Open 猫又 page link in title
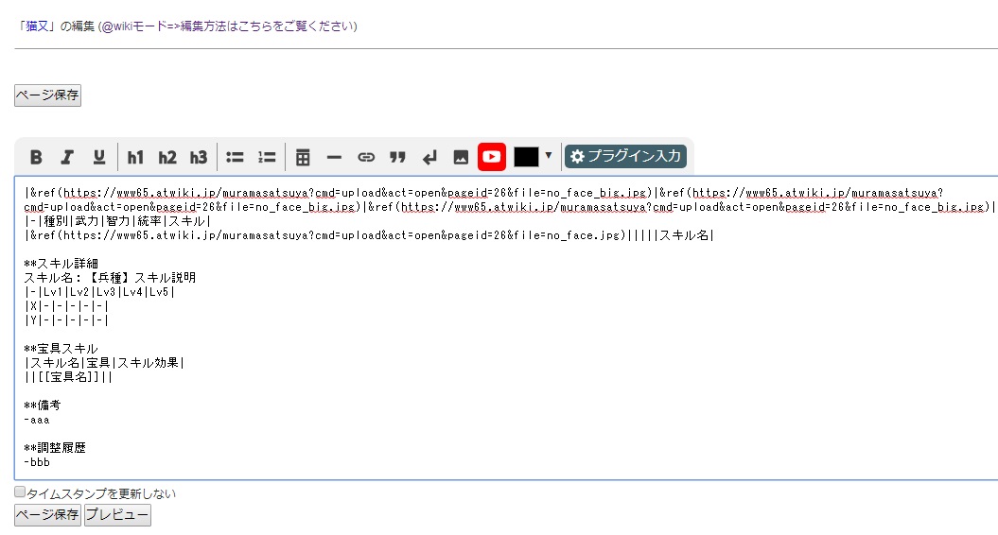This screenshot has height=535, width=998. click(x=37, y=26)
